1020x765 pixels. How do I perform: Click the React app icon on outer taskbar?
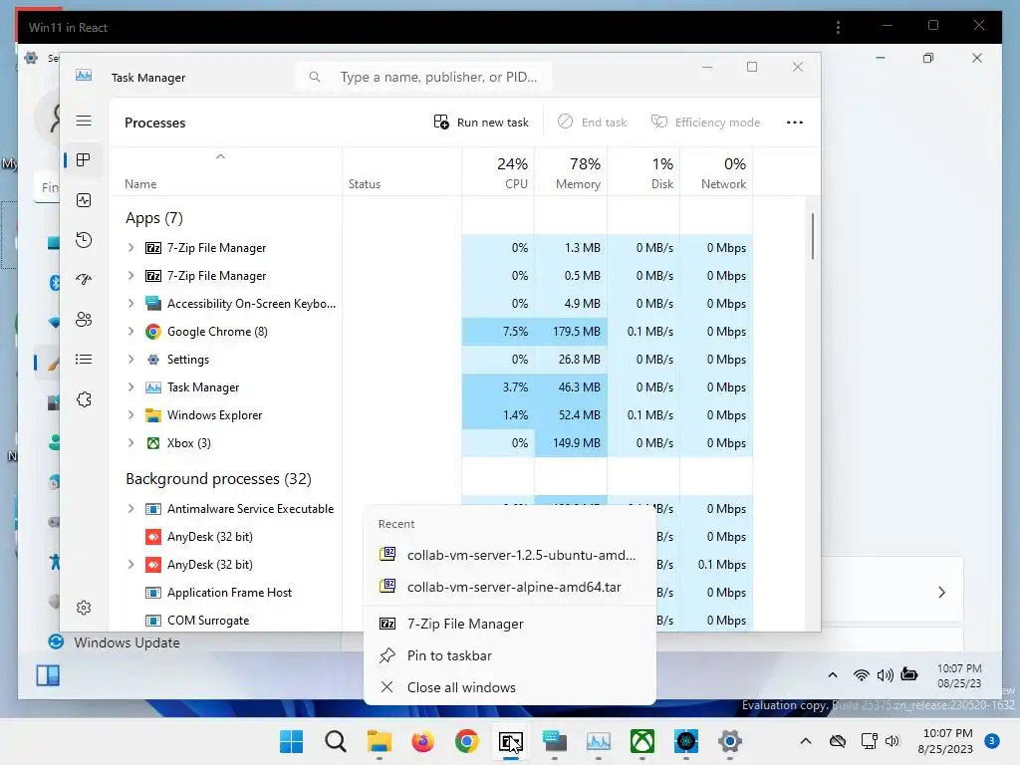(x=686, y=741)
